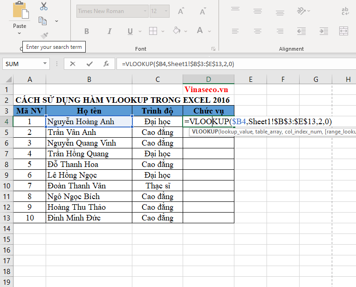Screen dimensions: 356x287
Task: Select column B header
Action: tap(89, 80)
